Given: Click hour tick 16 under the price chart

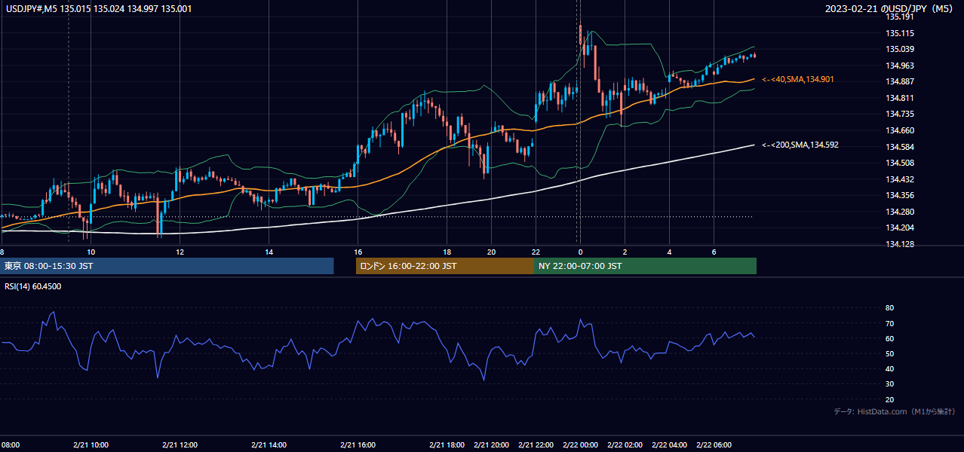Looking at the screenshot, I should [358, 252].
